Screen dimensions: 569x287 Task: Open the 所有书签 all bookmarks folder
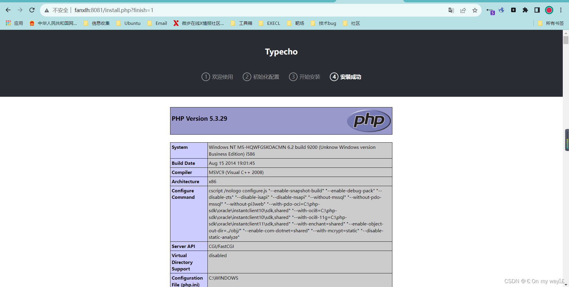coord(551,23)
